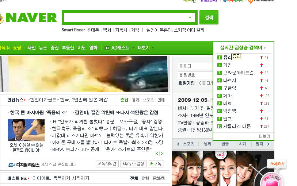Image resolution: width=297 pixels, height=186 pixels.
Task: Open headline 한국 아시아팀 죽음의 조
Action: (39, 113)
